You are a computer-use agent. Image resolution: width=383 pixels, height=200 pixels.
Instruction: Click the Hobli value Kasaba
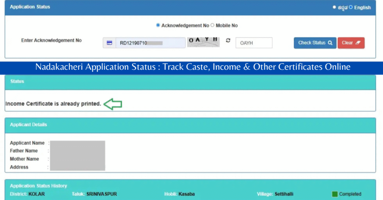pos(187,194)
